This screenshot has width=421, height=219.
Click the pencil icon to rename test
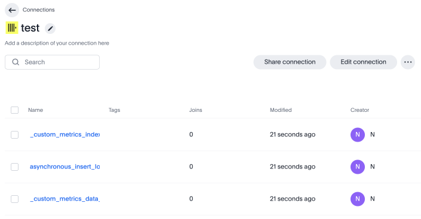point(50,29)
